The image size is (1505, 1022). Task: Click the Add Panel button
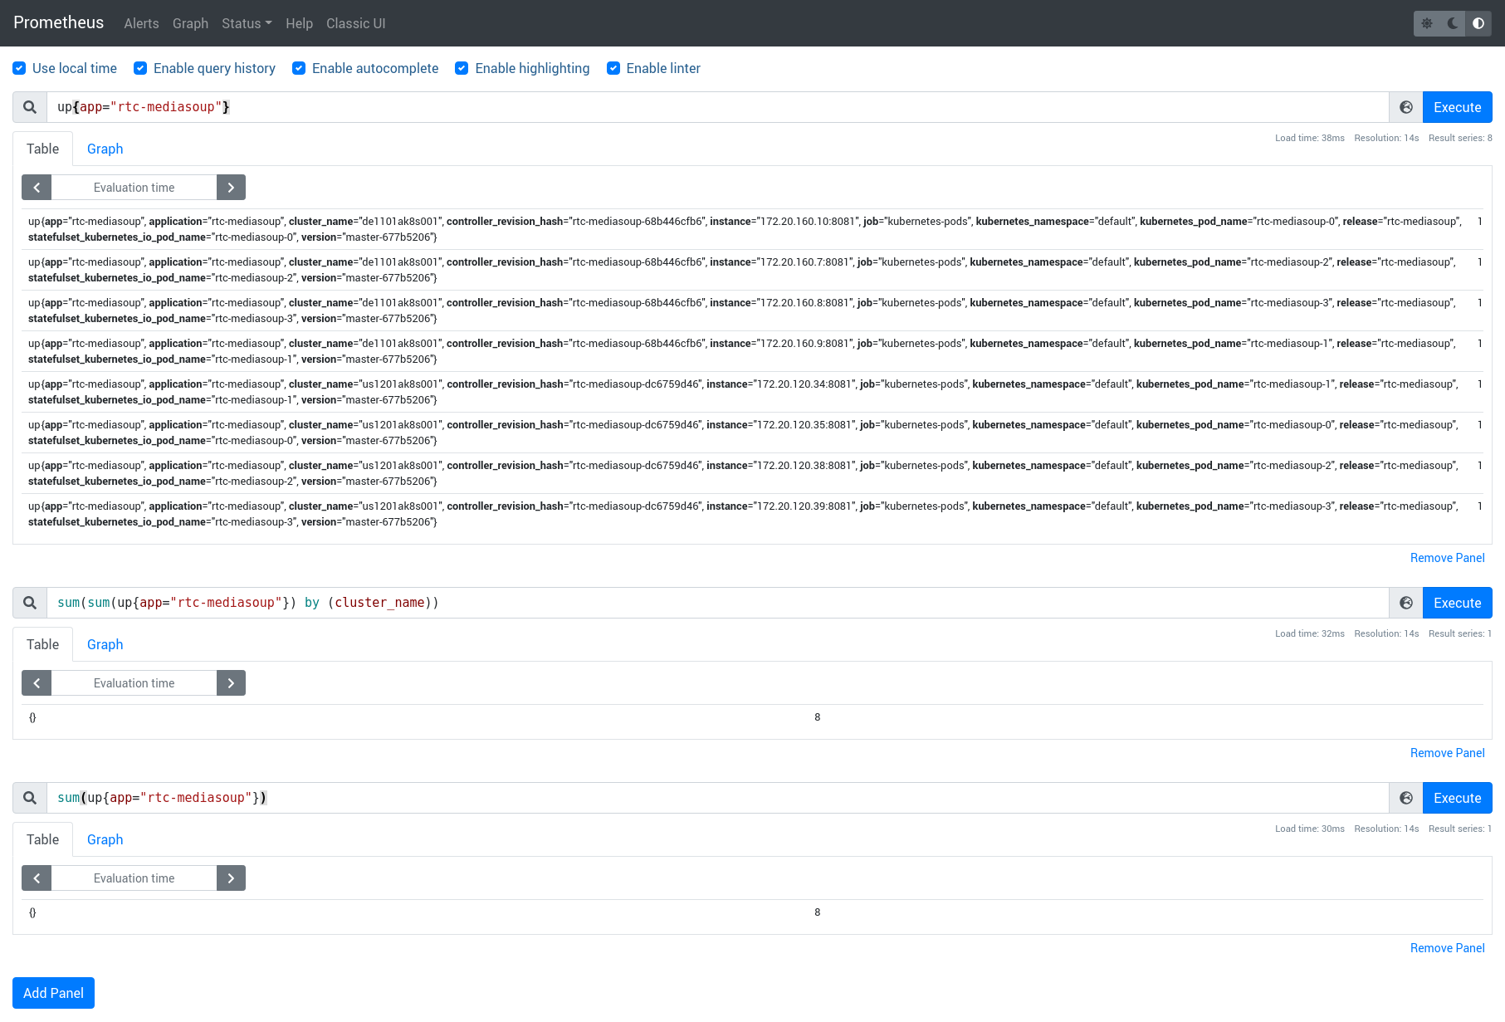[53, 993]
